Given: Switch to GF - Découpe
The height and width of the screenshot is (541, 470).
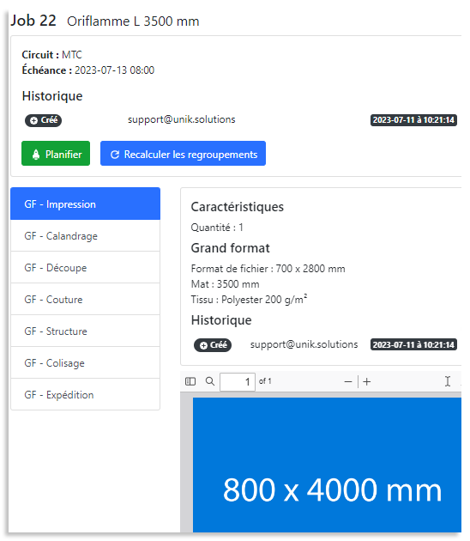Looking at the screenshot, I should pos(86,267).
